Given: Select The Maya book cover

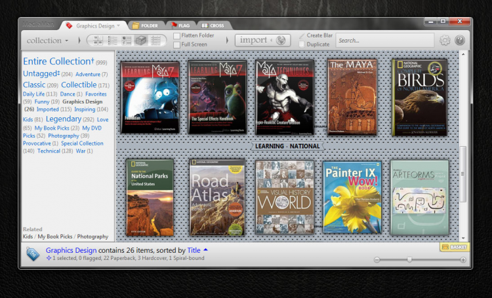Looking at the screenshot, I should 352,97.
